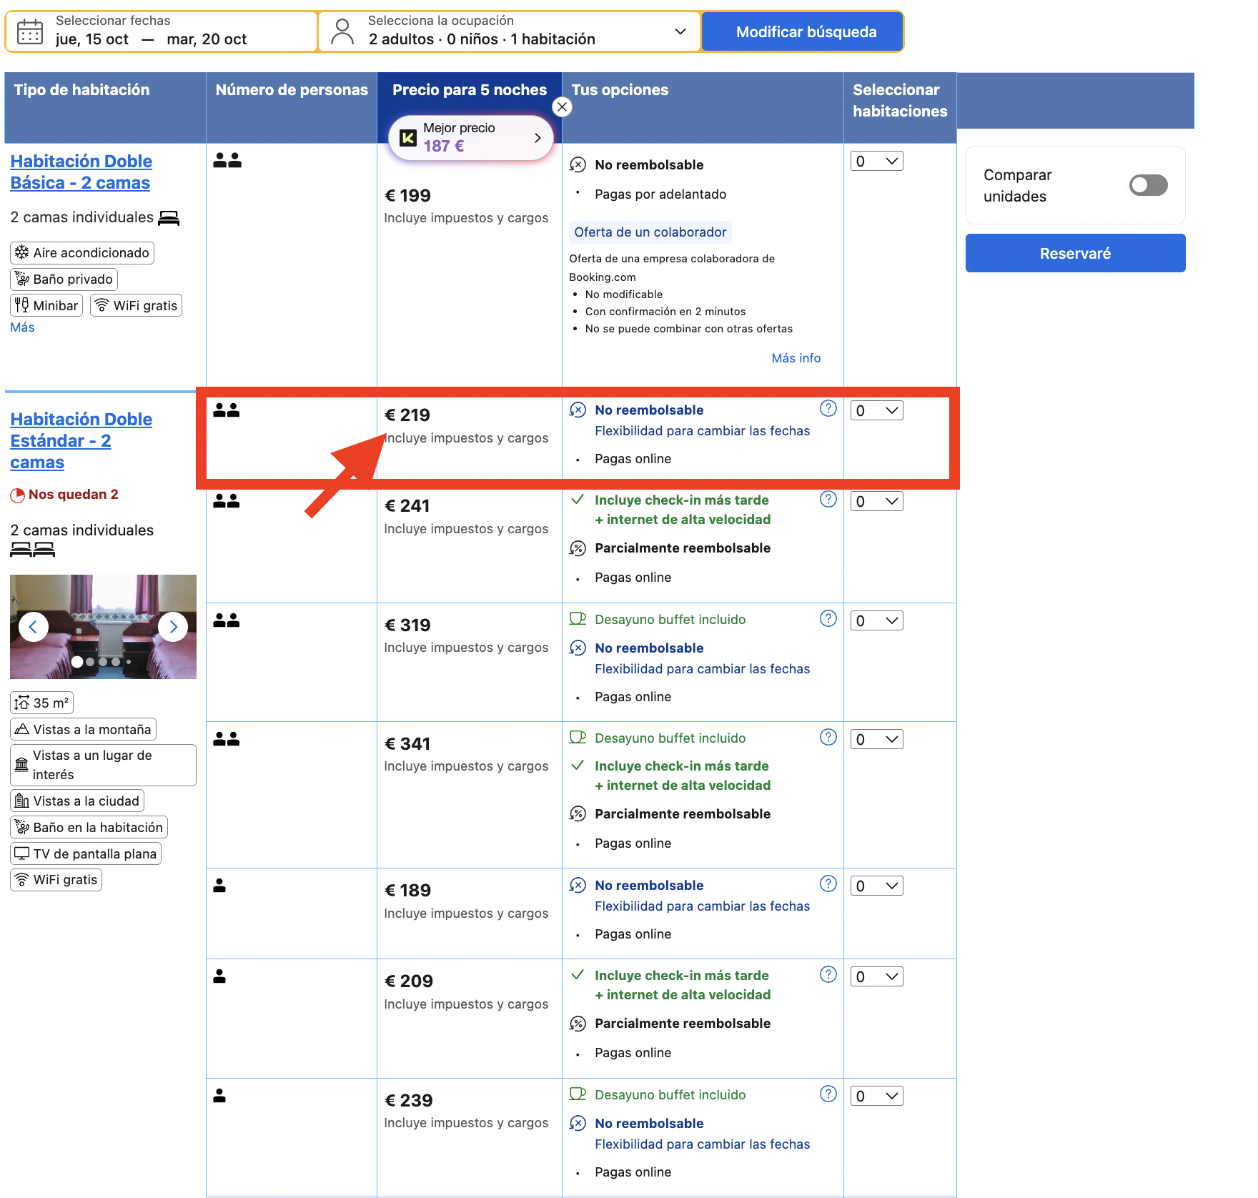Screen dimensions: 1258x1198
Task: Click help icon for the € 189 option
Action: click(828, 883)
